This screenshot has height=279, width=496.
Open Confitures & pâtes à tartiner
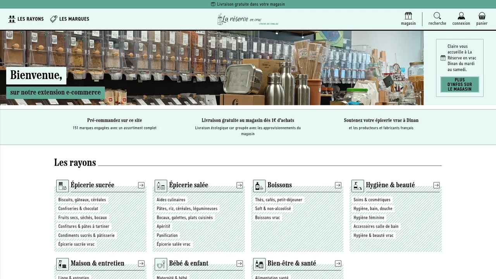[84, 226]
